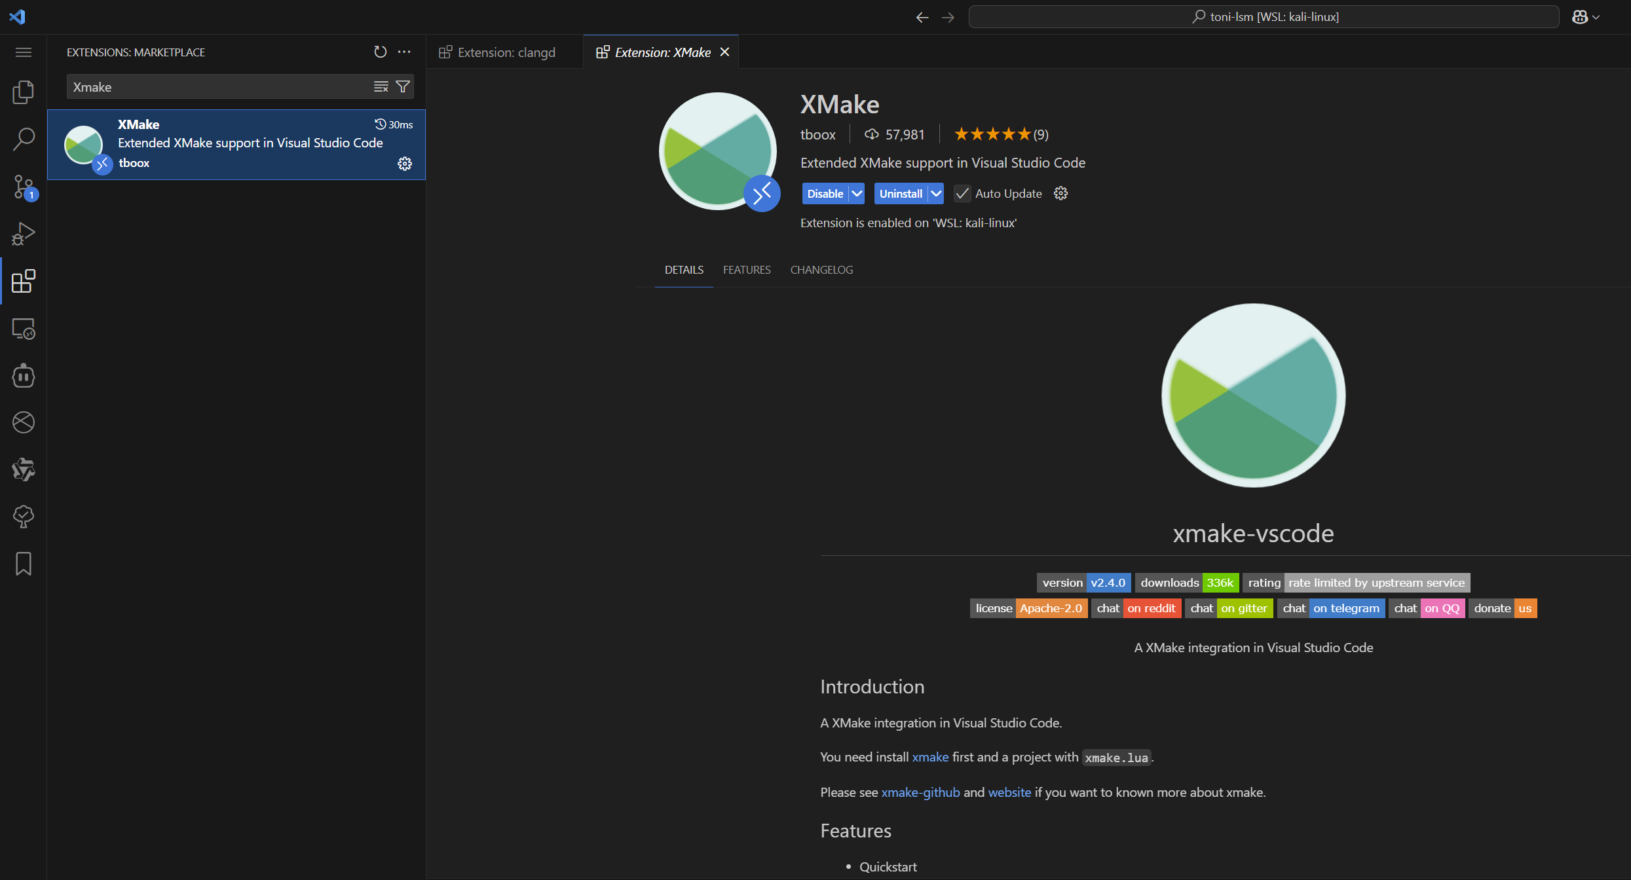Open the tboox publisher link
This screenshot has width=1631, height=880.
(817, 134)
